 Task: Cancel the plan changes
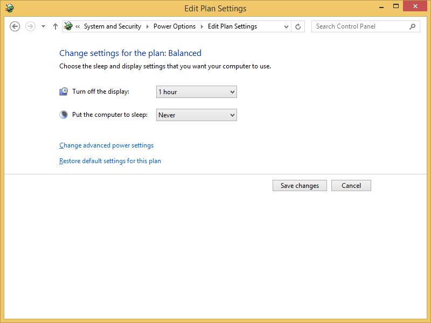click(x=351, y=185)
